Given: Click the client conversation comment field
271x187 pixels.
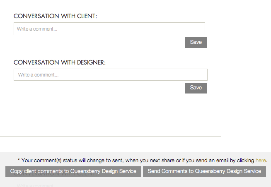Looking at the screenshot, I should pos(109,29).
